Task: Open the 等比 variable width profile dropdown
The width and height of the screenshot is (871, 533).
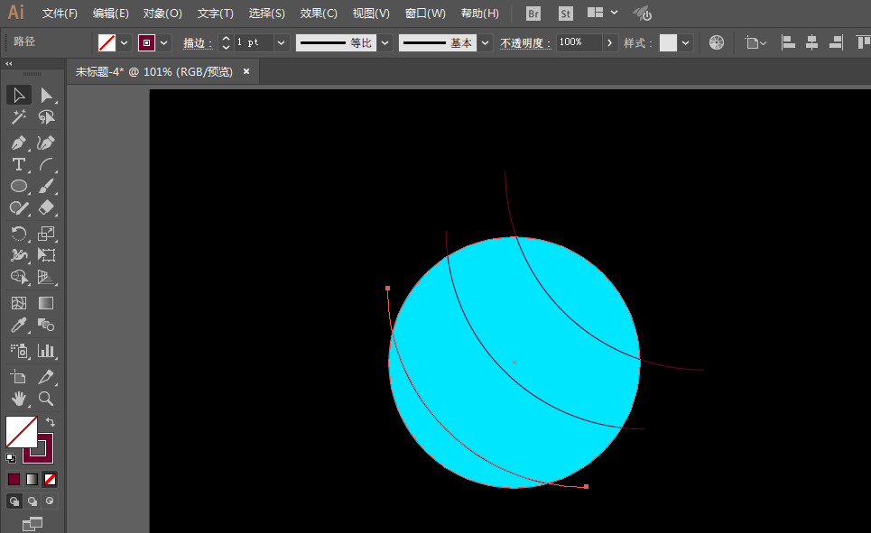Action: coord(385,42)
